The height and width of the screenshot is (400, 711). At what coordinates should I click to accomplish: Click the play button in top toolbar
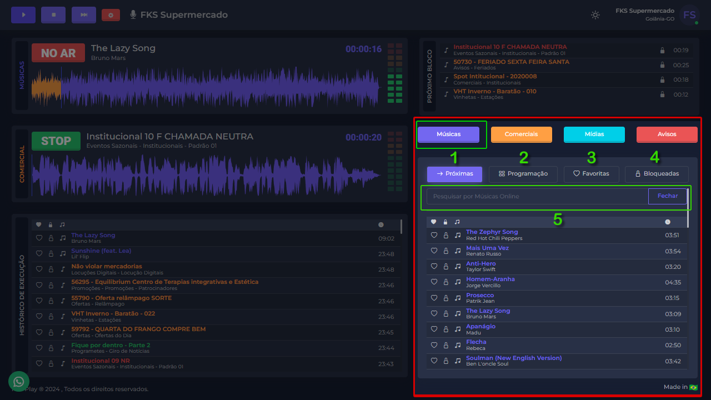coord(23,15)
